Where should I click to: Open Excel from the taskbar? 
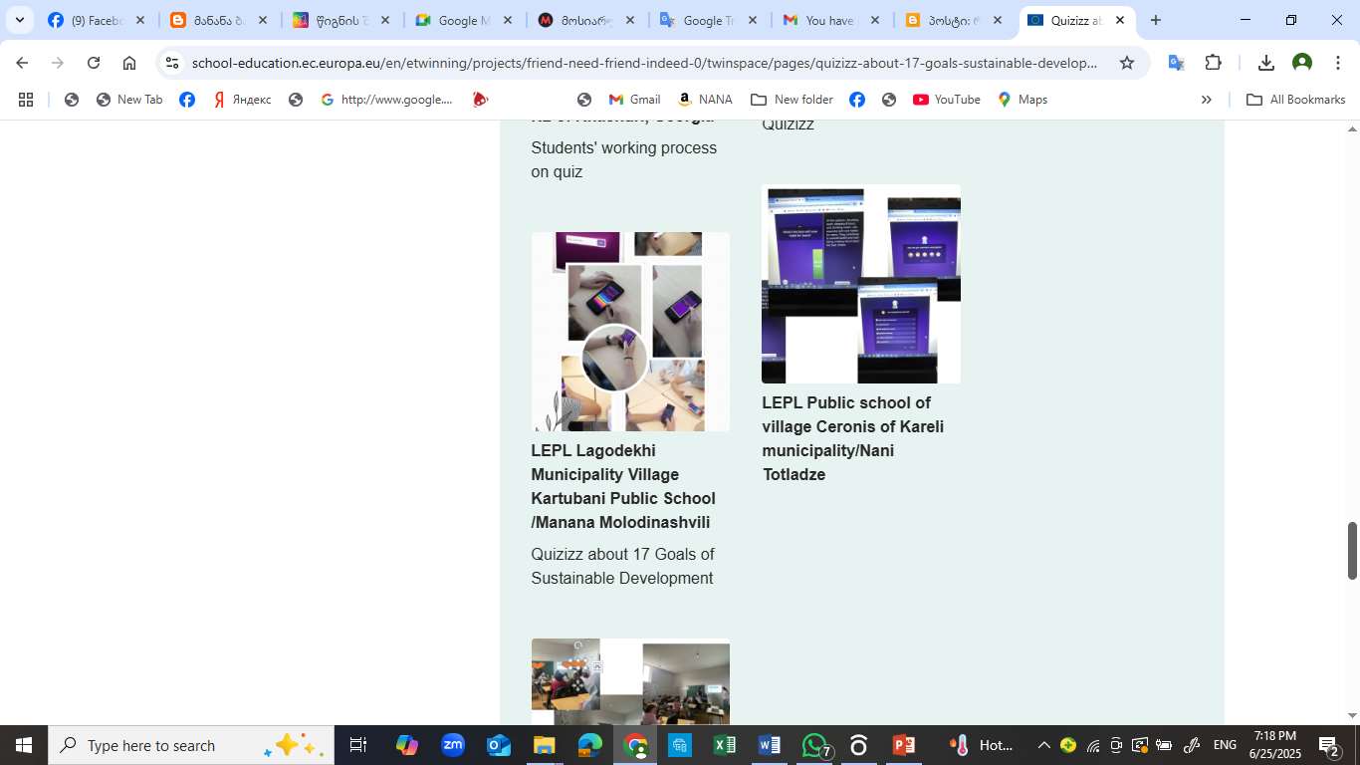pos(725,745)
